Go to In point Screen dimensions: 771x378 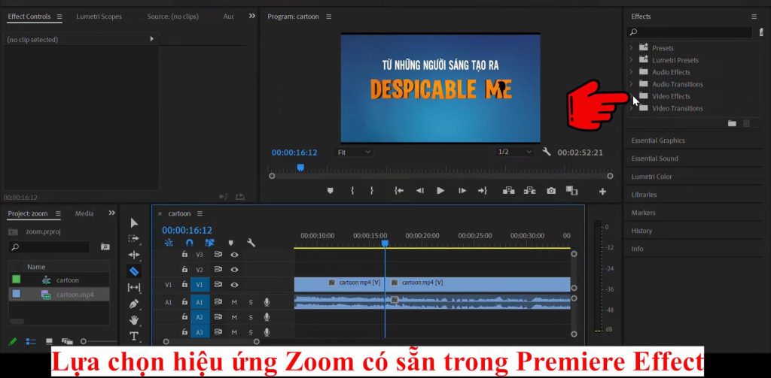(x=399, y=191)
